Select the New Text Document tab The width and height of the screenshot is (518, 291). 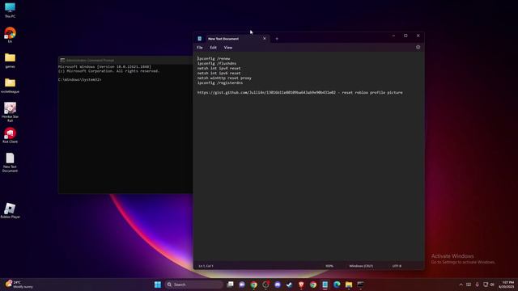(x=237, y=39)
